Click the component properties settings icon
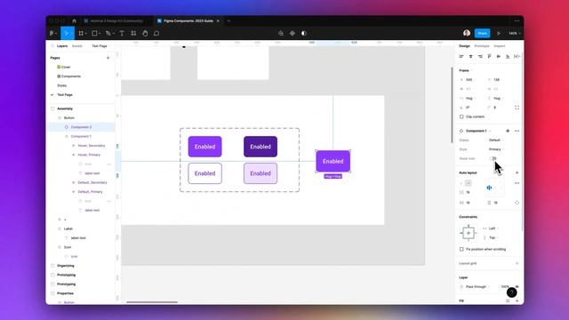This screenshot has height=320, width=569. [508, 131]
